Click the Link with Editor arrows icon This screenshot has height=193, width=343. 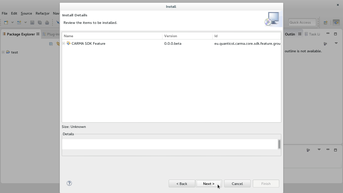[58, 44]
